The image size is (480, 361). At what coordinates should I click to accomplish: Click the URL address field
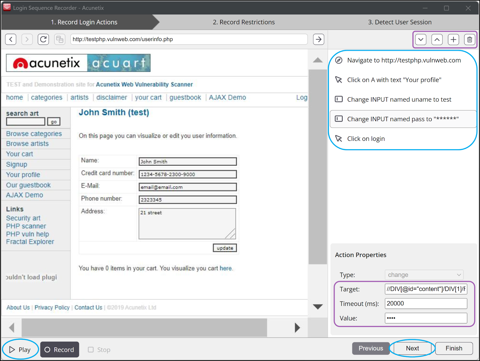click(x=189, y=39)
